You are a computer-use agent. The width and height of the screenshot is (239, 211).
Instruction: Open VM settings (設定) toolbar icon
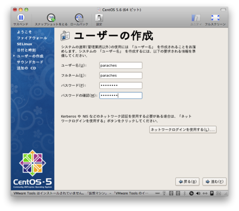99,18
